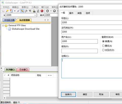Click the Upload up-arrow circle icon
The image size is (122, 104).
[x=54, y=11]
